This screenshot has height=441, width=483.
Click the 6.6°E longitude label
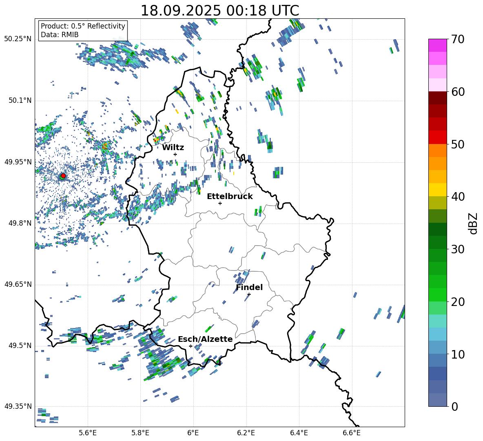pyautogui.click(x=352, y=433)
